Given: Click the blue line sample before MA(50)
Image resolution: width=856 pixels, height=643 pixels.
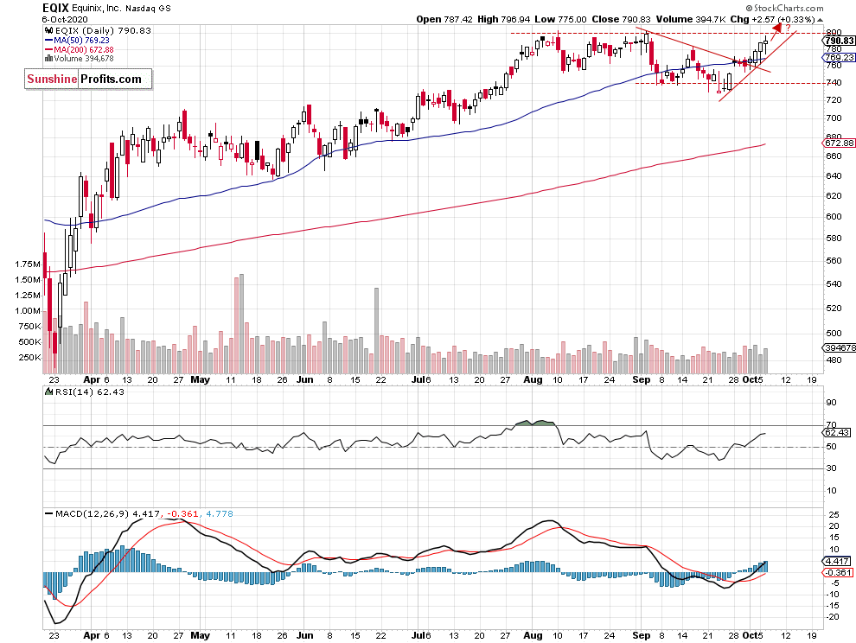Looking at the screenshot, I should click(49, 41).
